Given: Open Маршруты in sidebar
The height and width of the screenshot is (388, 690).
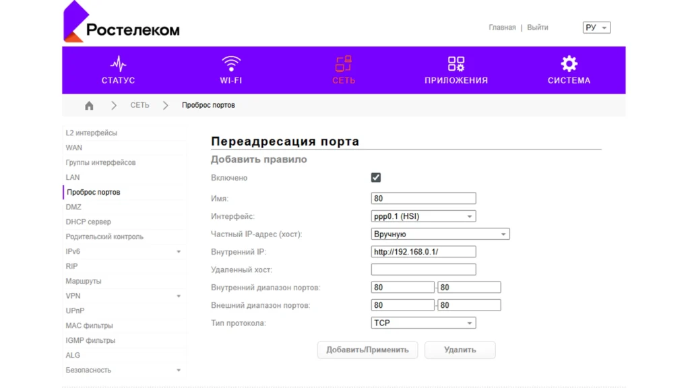Looking at the screenshot, I should click(x=84, y=281).
